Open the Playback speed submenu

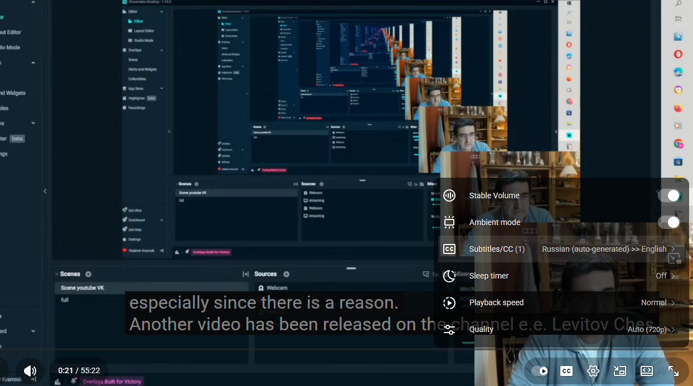(561, 302)
